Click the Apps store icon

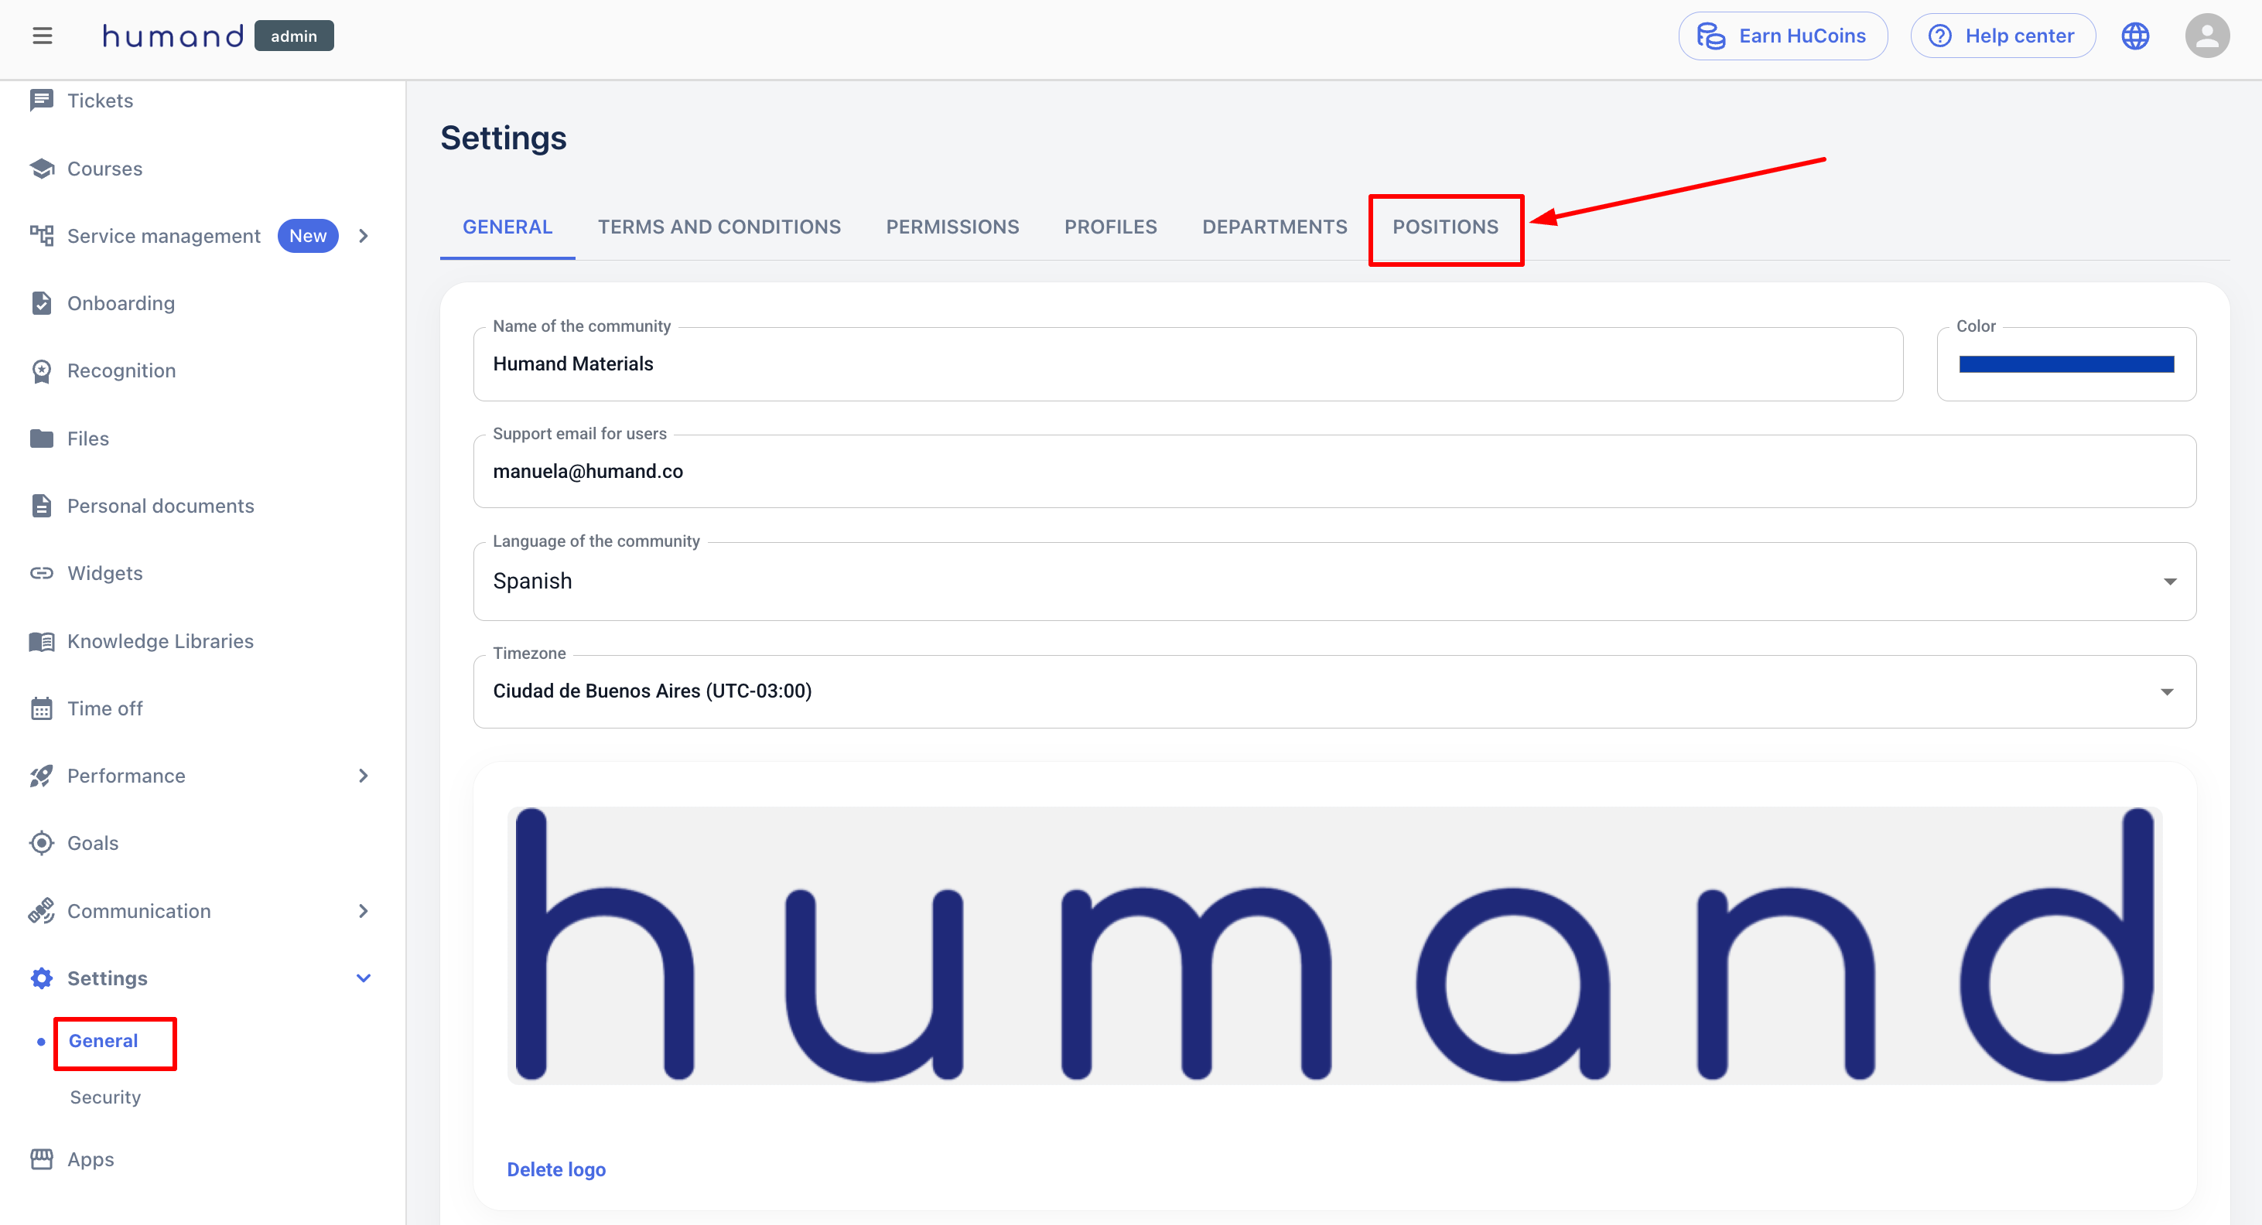(x=41, y=1159)
